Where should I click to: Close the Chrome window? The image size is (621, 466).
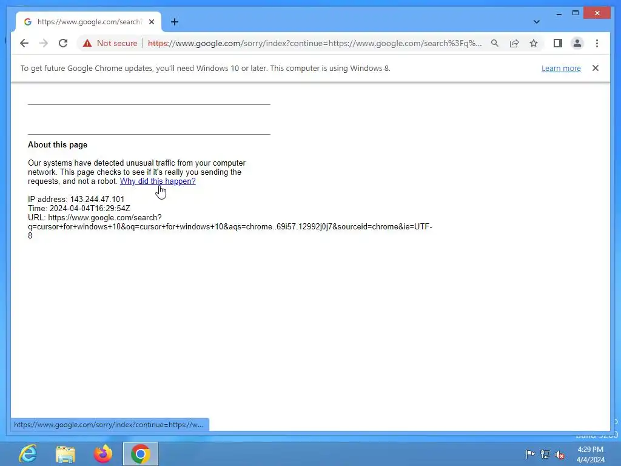[597, 13]
